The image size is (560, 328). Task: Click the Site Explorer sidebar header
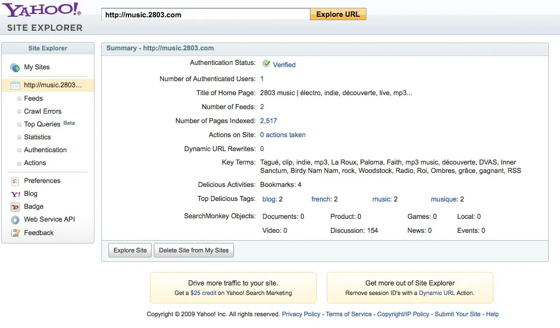coord(48,48)
